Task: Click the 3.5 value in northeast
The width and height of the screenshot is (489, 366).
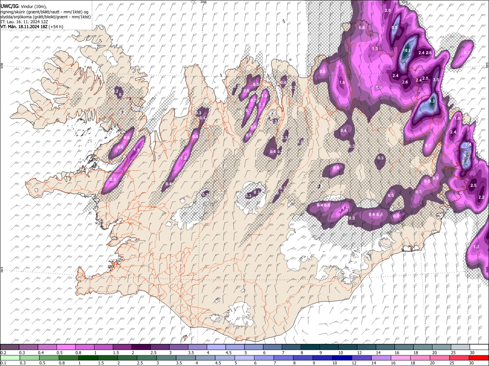Action: pos(436,80)
